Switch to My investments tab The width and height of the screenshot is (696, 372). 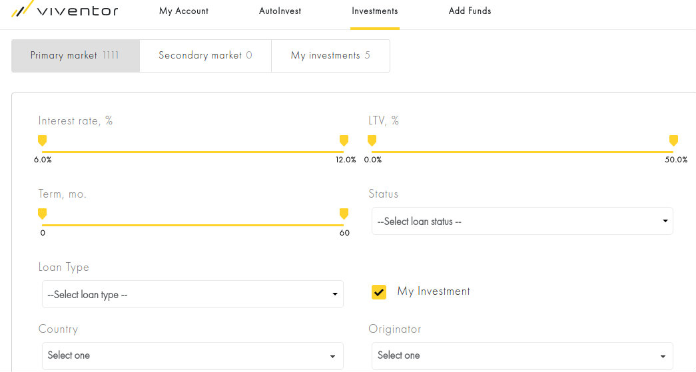[x=330, y=55]
